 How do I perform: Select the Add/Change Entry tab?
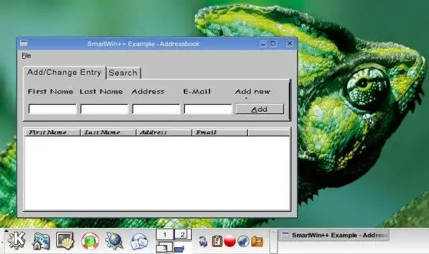pyautogui.click(x=64, y=73)
